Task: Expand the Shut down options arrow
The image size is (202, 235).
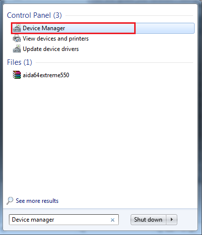Action: (x=172, y=220)
